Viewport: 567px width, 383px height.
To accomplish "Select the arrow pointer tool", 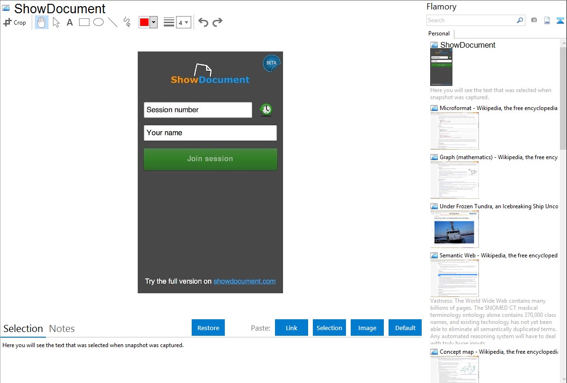I will pyautogui.click(x=56, y=22).
